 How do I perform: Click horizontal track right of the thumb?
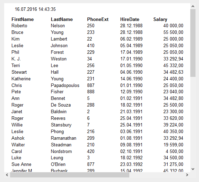tap(157, 175)
